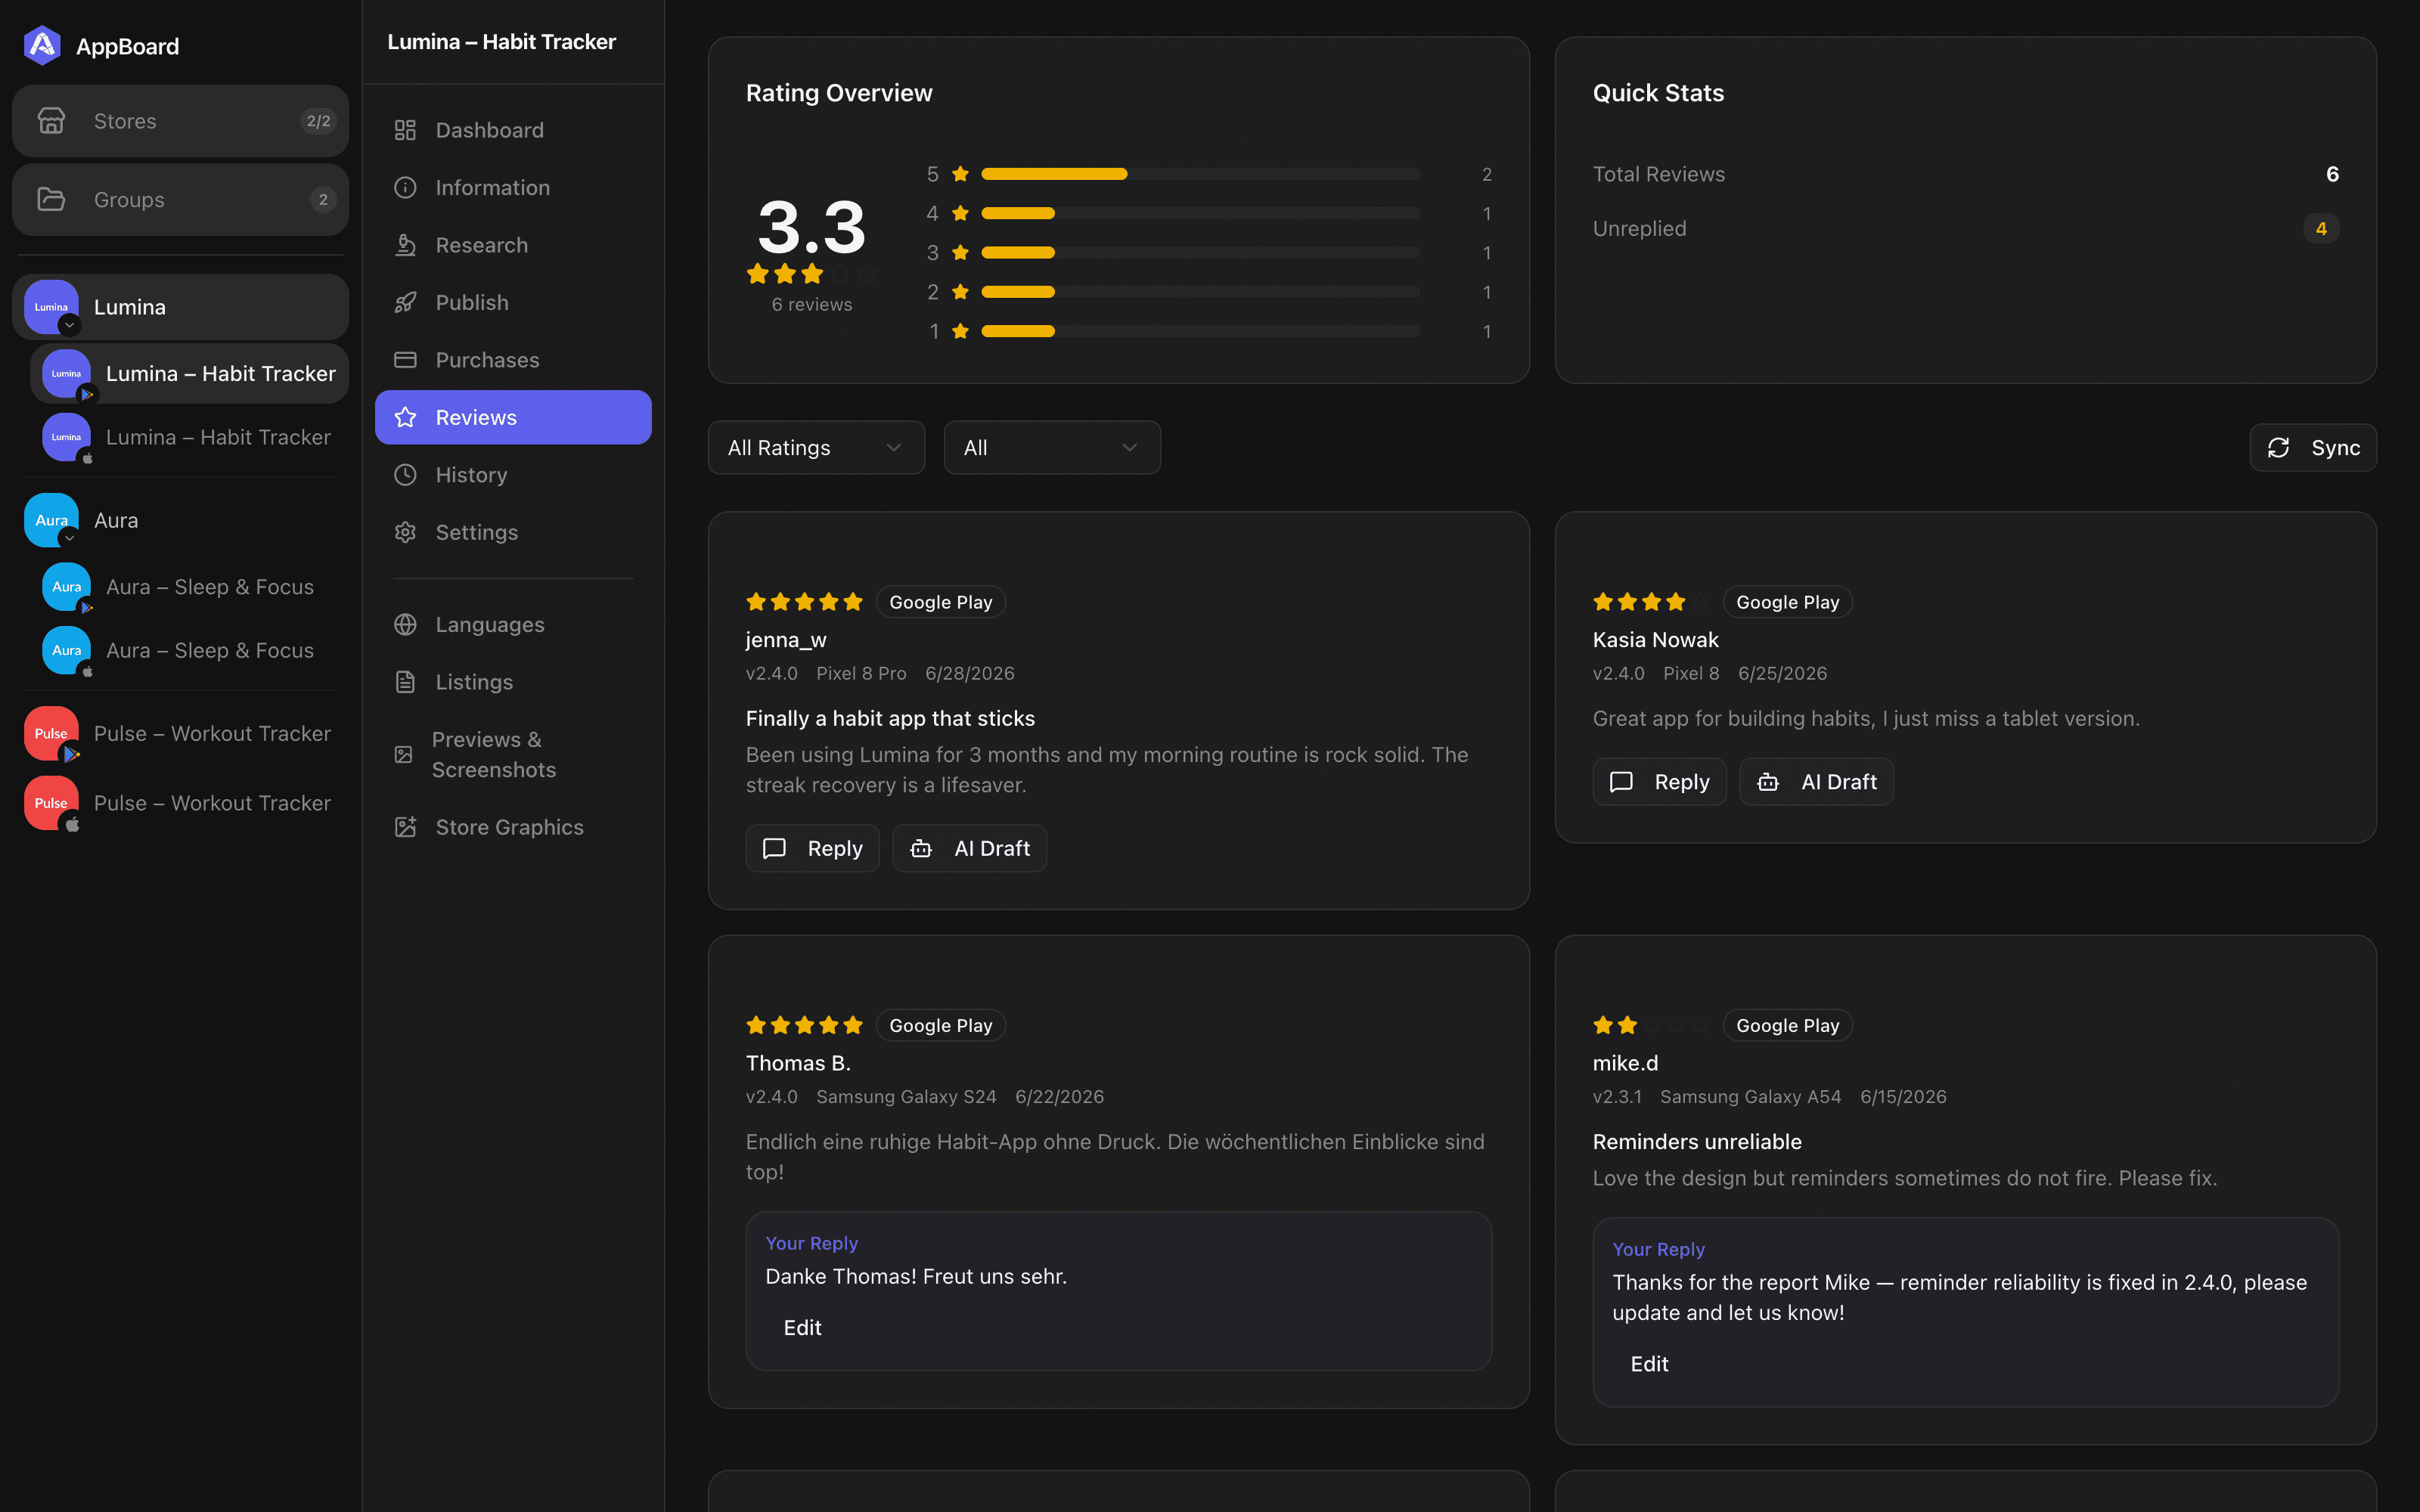Click the Information circle icon

[405, 187]
